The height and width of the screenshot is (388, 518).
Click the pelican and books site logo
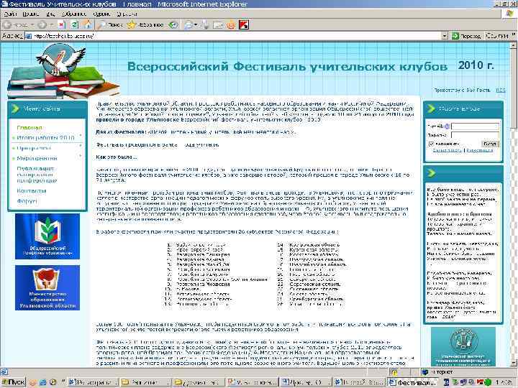pos(63,71)
